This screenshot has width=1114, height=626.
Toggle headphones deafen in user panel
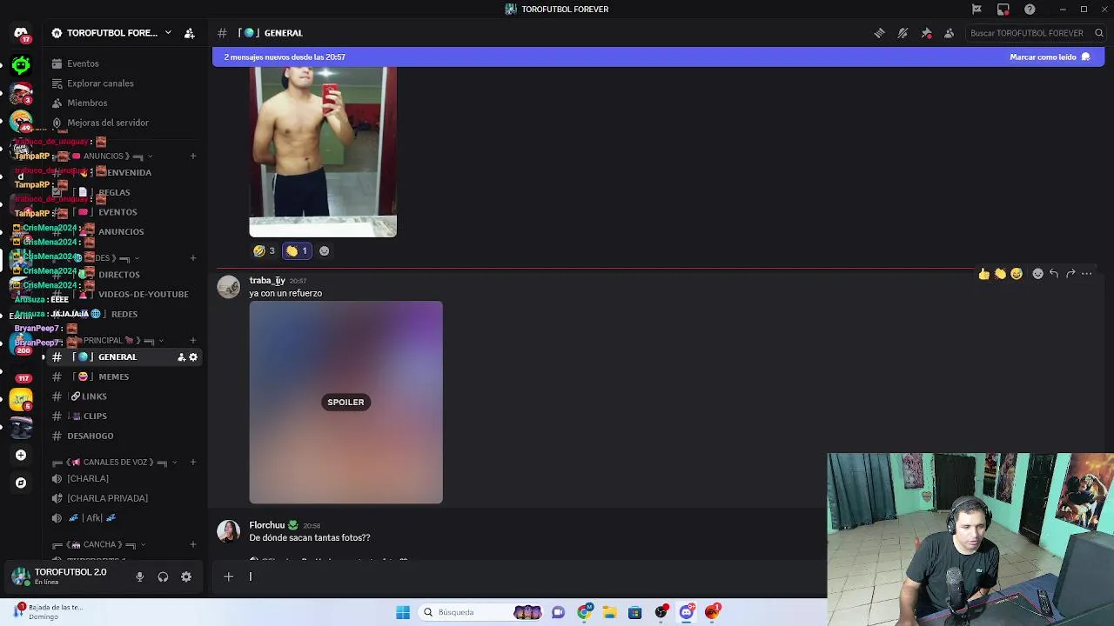163,576
